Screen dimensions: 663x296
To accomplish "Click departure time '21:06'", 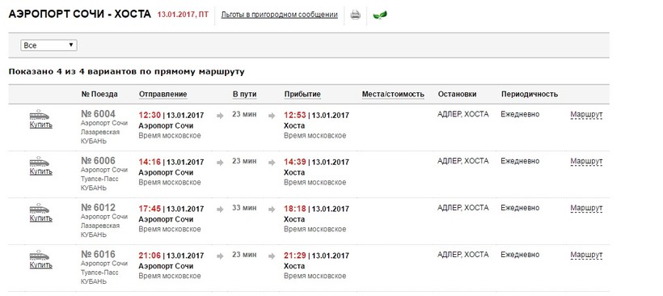I will pos(150,256).
